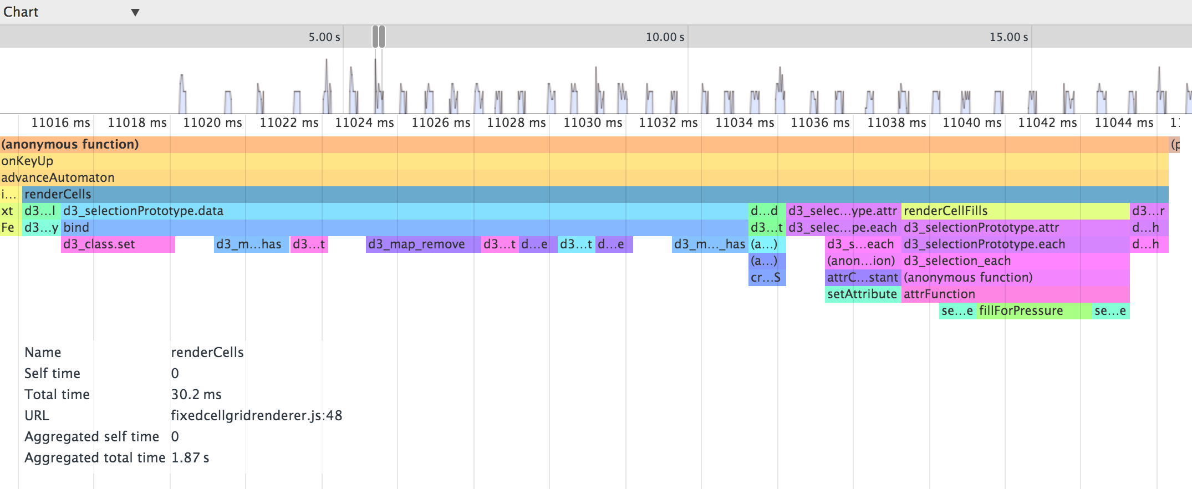Select the (anon...ion) bar
The width and height of the screenshot is (1192, 489).
click(x=863, y=261)
